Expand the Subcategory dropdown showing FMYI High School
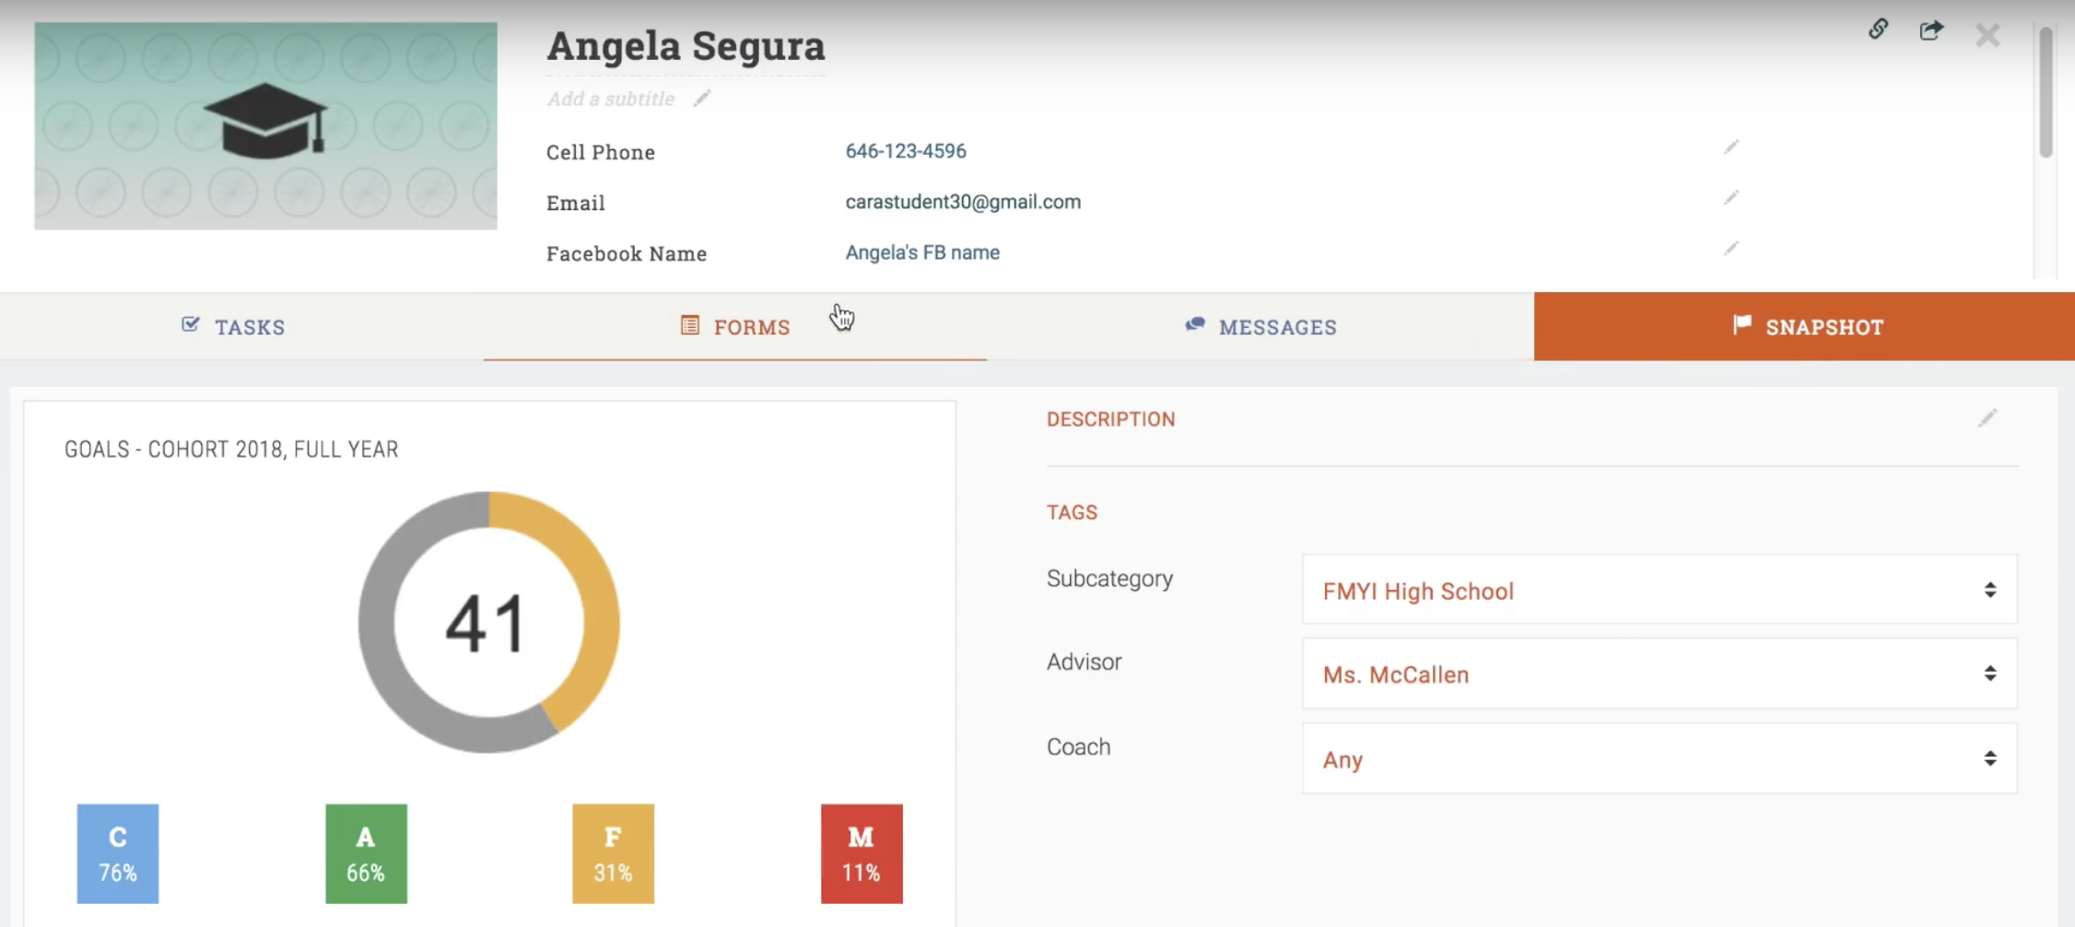The image size is (2075, 927). [x=1659, y=590]
